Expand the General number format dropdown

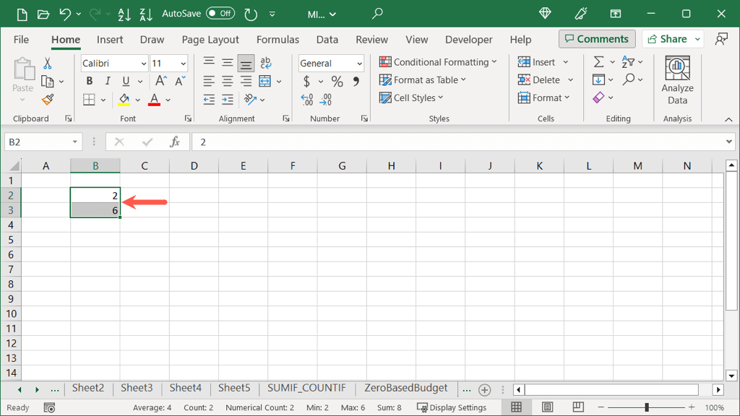pos(359,64)
